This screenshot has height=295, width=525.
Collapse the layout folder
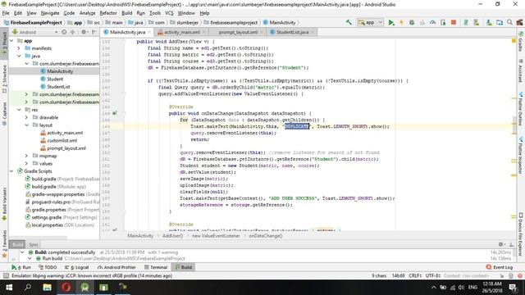tap(27, 125)
